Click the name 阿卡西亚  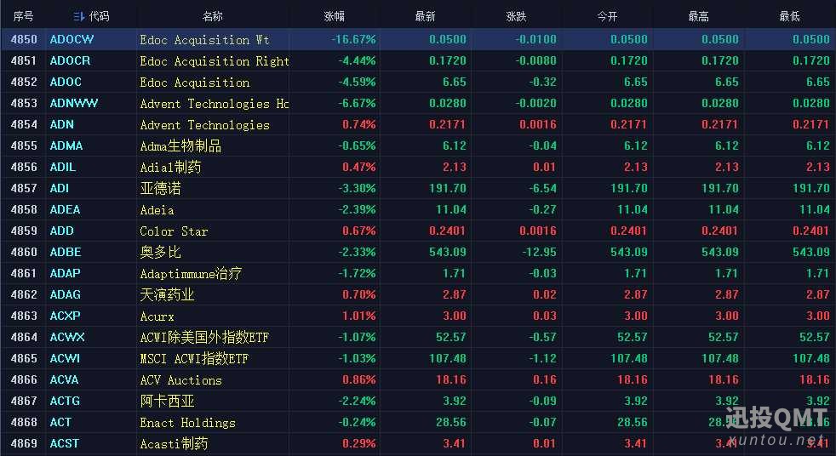click(x=167, y=402)
